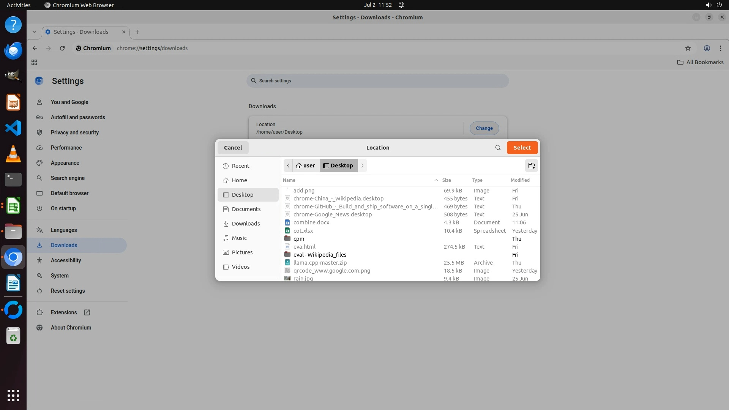This screenshot has width=729, height=410.
Task: Click the user path breadcrumb button
Action: [x=306, y=166]
